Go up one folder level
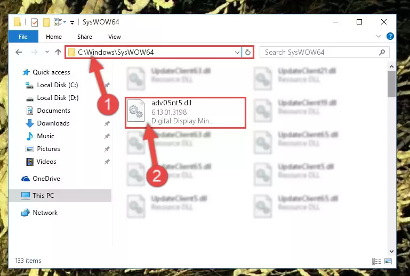Viewport: 410px width, 276px height. pyautogui.click(x=58, y=52)
